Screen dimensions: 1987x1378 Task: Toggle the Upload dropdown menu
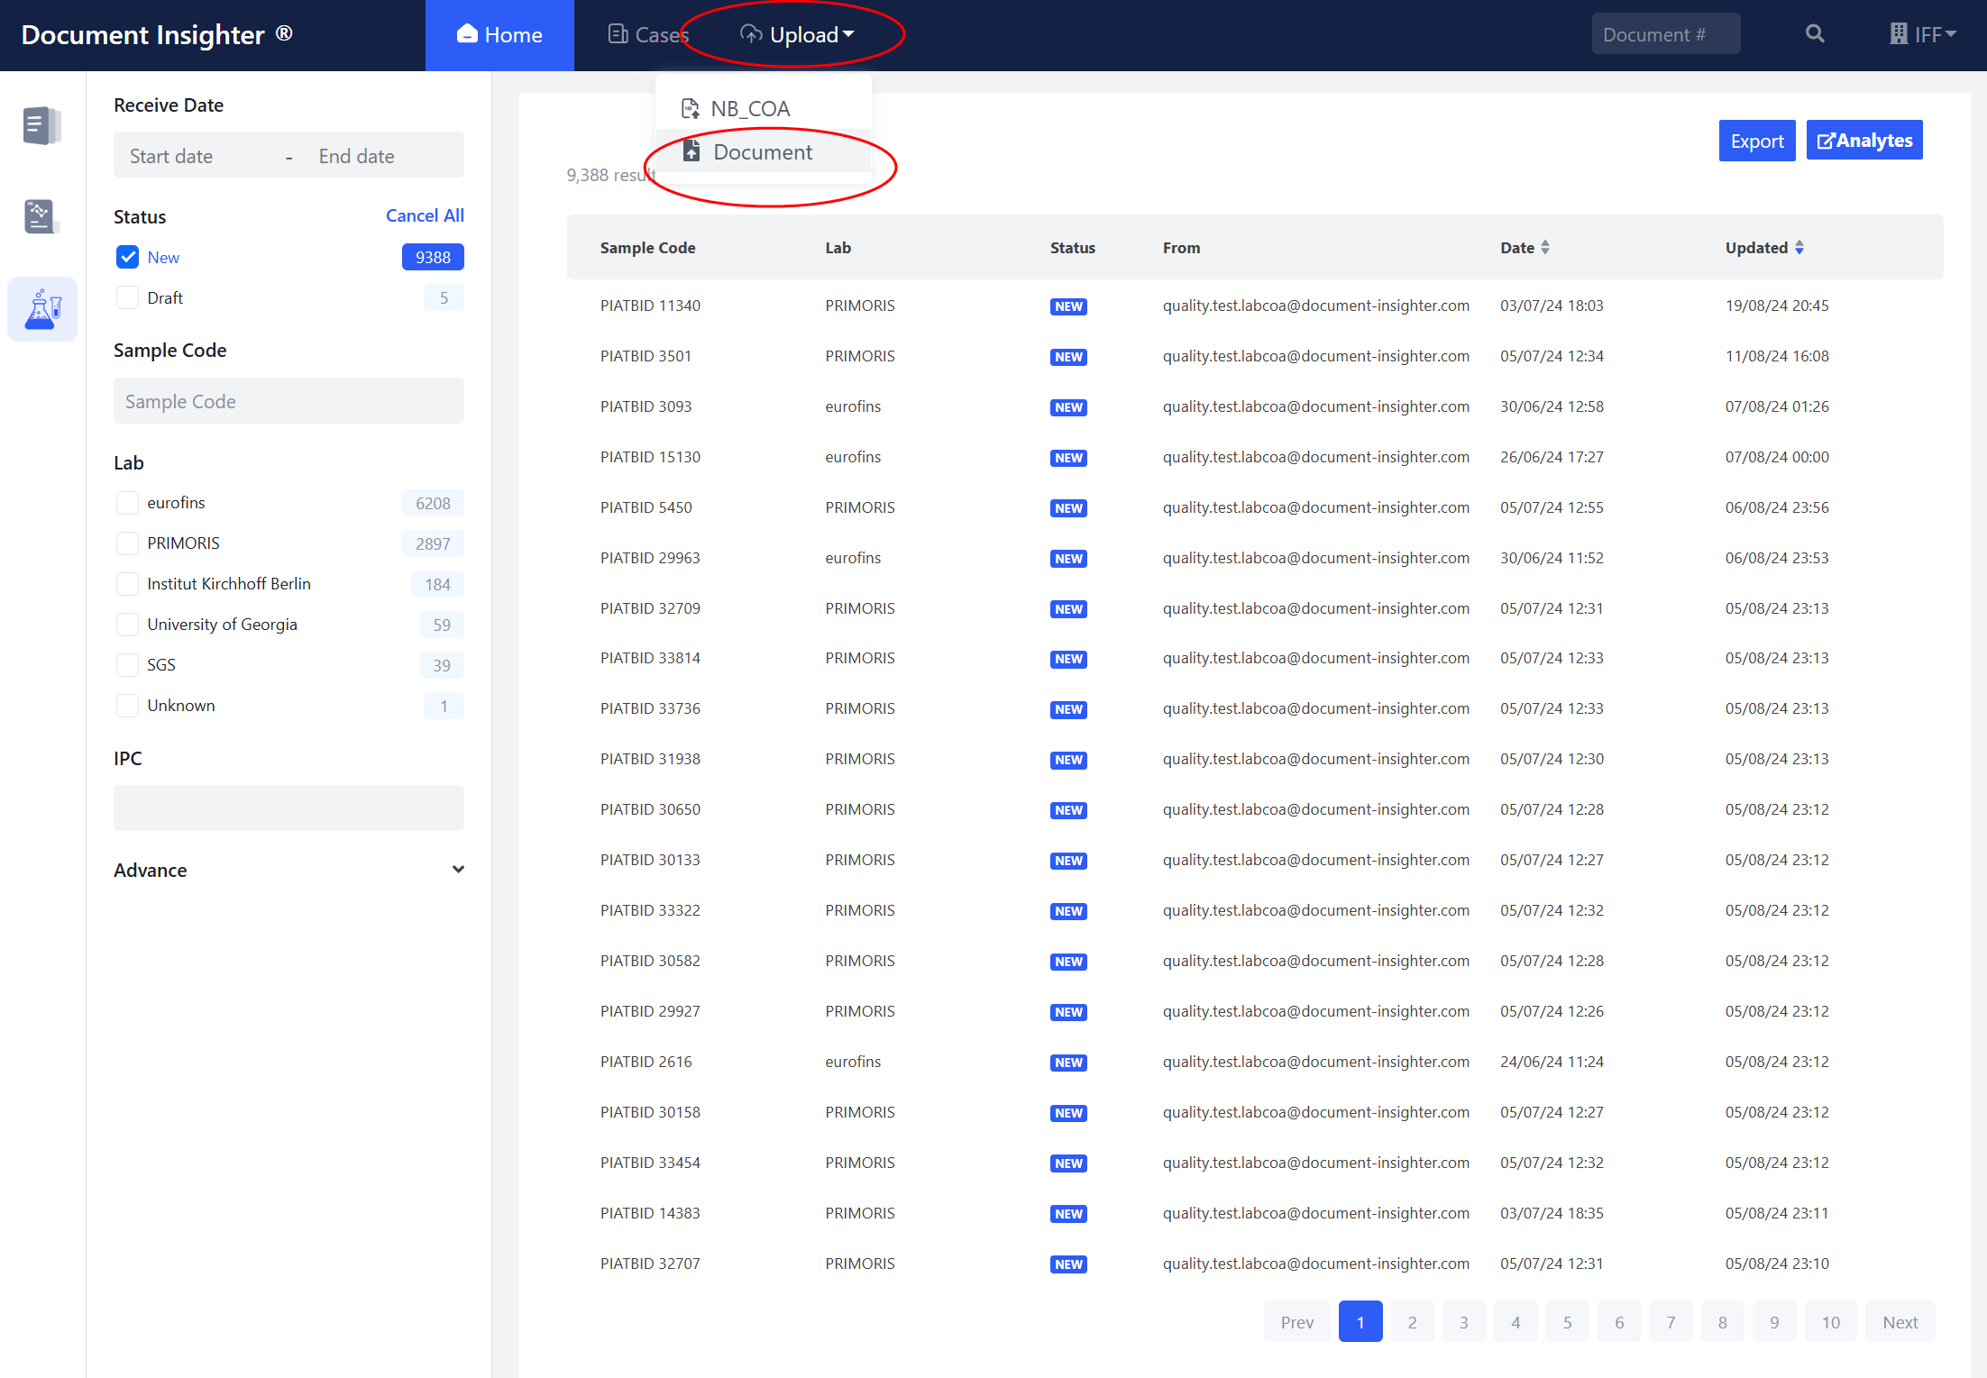tap(797, 35)
